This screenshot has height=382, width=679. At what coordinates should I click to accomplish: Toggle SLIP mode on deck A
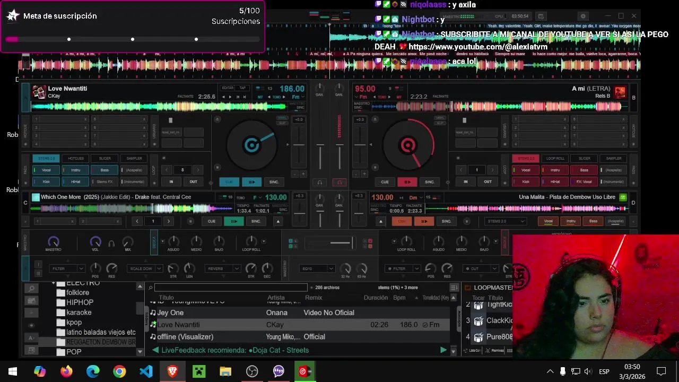pyautogui.click(x=282, y=123)
